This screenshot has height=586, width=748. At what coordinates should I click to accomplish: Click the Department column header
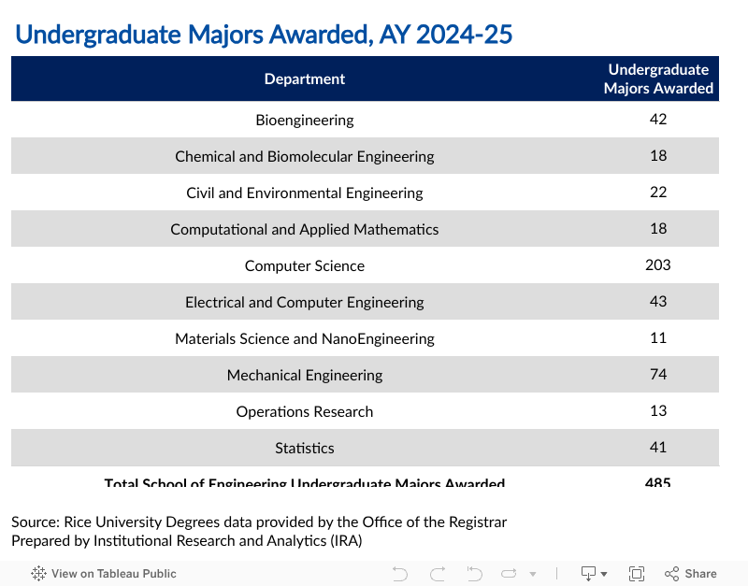tap(304, 79)
